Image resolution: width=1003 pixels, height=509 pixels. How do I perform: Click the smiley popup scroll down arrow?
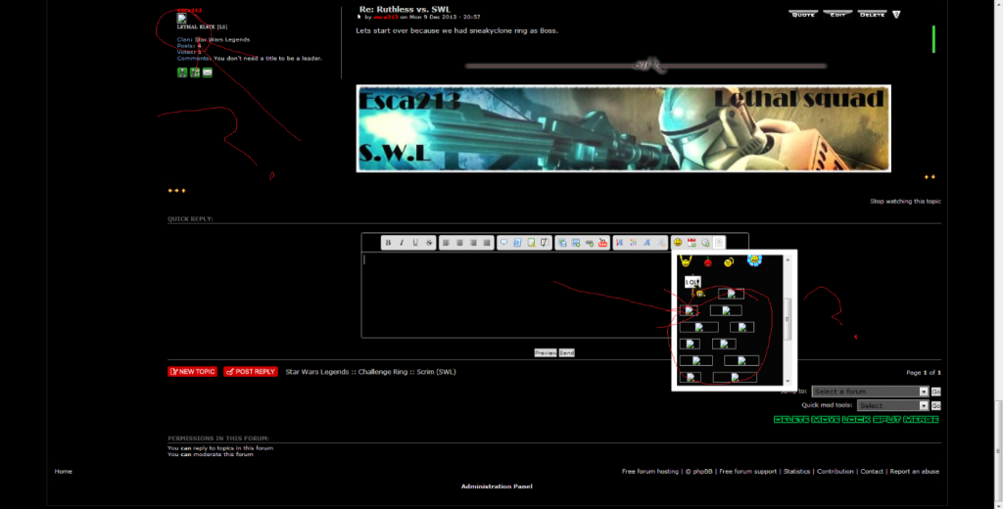(788, 381)
